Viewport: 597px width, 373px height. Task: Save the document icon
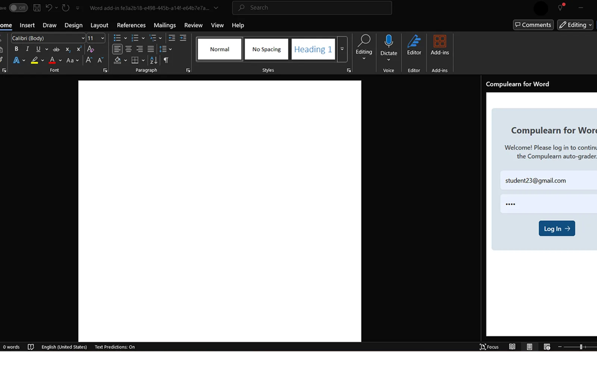coord(37,7)
